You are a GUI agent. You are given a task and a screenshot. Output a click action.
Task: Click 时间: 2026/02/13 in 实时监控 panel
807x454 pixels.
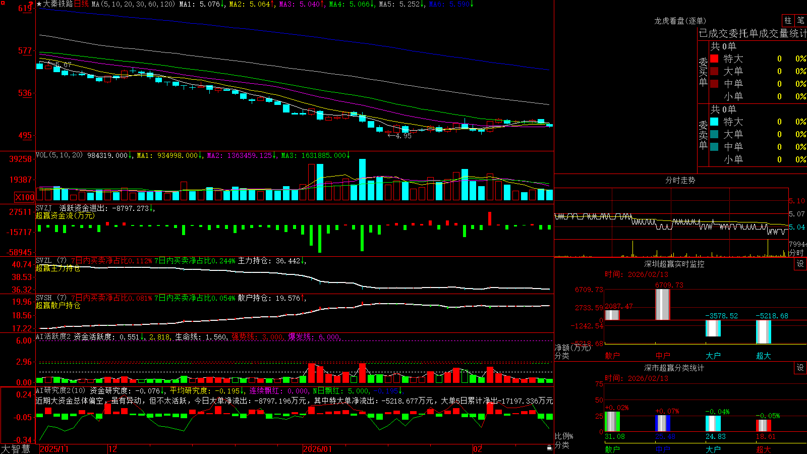click(636, 274)
